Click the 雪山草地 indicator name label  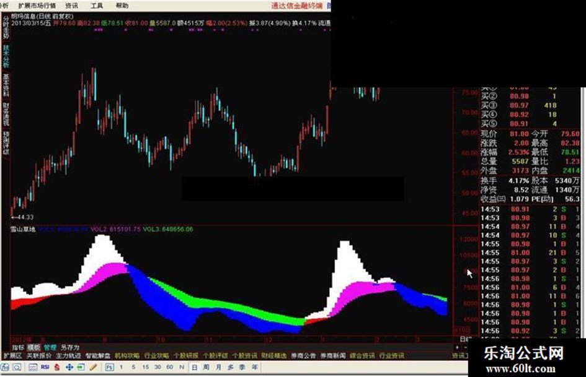coord(23,229)
